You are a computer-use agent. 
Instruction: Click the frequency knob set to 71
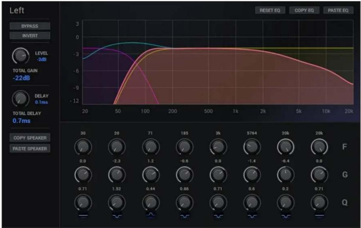click(x=151, y=147)
